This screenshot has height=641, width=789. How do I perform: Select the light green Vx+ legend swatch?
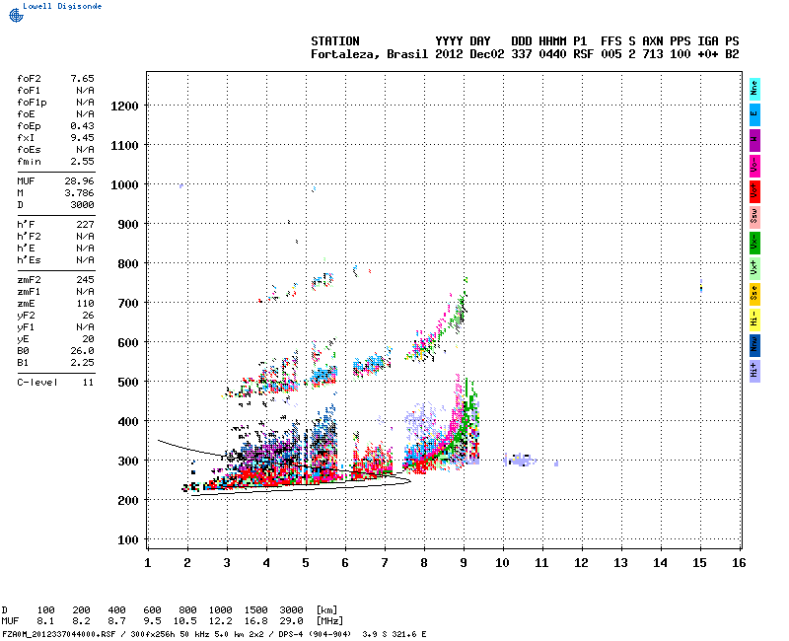[754, 268]
